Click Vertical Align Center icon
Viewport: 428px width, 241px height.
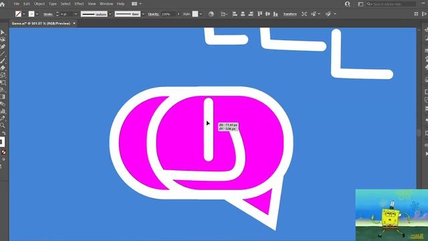267,14
